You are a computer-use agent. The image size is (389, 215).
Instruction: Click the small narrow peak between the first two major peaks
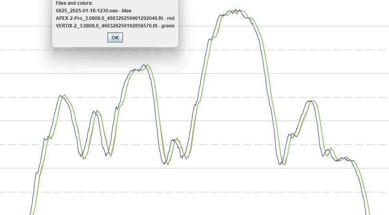click(x=96, y=111)
